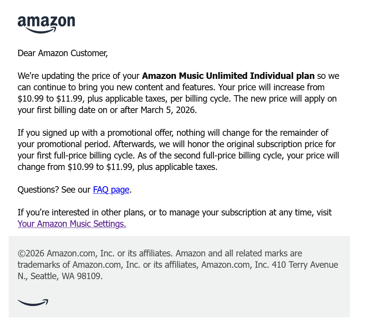This screenshot has height=322, width=366.
Task: Click "Seattle, WA 98109" in the footer
Action: coord(66,276)
